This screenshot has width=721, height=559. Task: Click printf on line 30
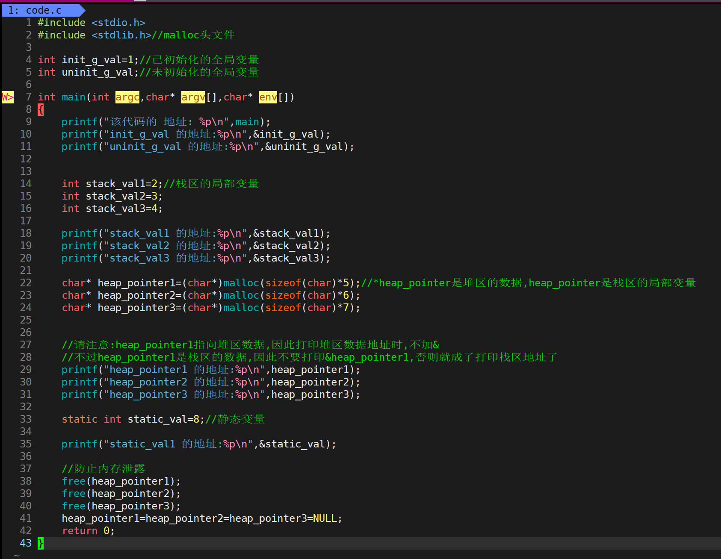[80, 382]
